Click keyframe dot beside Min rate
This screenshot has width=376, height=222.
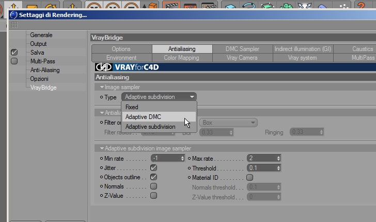click(101, 158)
